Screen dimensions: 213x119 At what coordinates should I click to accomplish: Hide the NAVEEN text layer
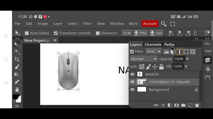coord(132,74)
